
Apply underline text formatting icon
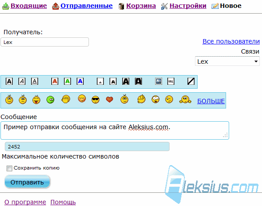click(x=35, y=81)
